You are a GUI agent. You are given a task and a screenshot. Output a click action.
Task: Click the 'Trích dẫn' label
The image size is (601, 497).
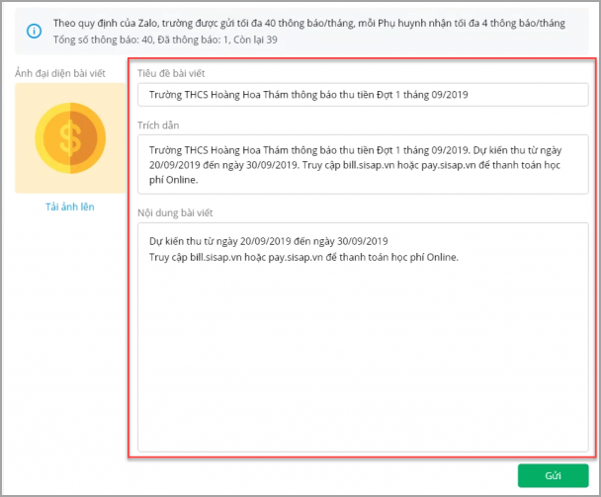coord(158,125)
